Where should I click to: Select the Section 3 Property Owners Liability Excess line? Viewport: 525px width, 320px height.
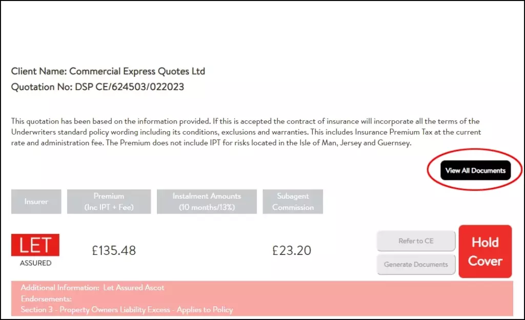(127, 309)
